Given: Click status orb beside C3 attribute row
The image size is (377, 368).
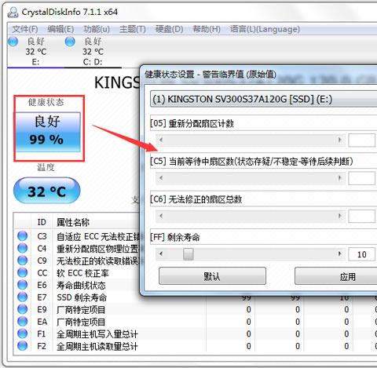Looking at the screenshot, I should (x=23, y=236).
